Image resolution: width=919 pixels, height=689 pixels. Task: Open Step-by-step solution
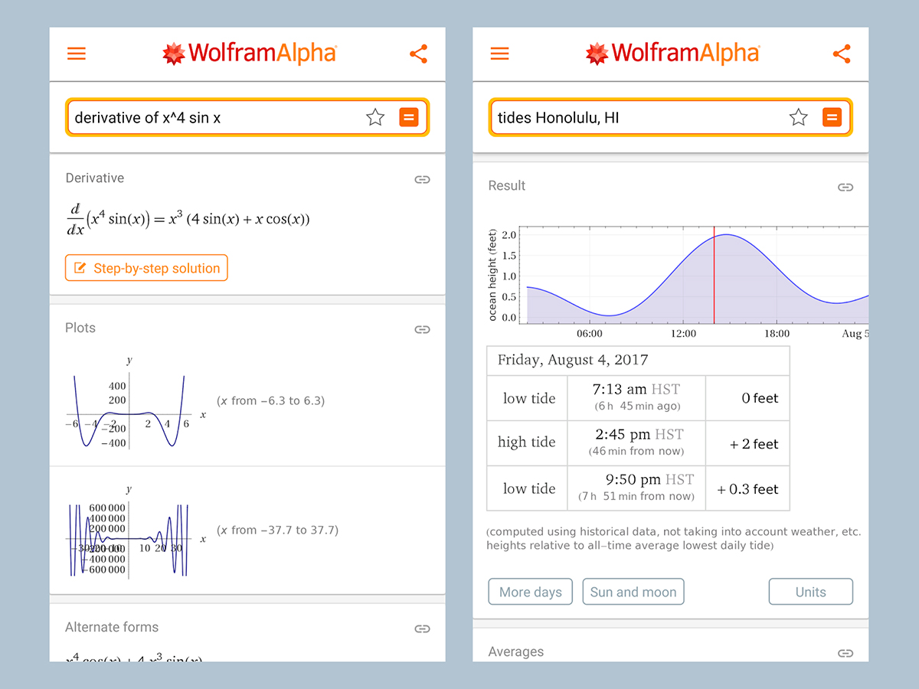pyautogui.click(x=146, y=268)
